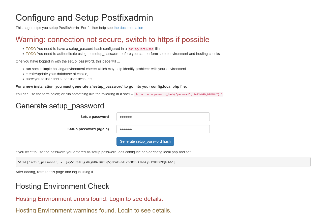Click the Setup password input field
The image size is (326, 213).
(x=163, y=117)
